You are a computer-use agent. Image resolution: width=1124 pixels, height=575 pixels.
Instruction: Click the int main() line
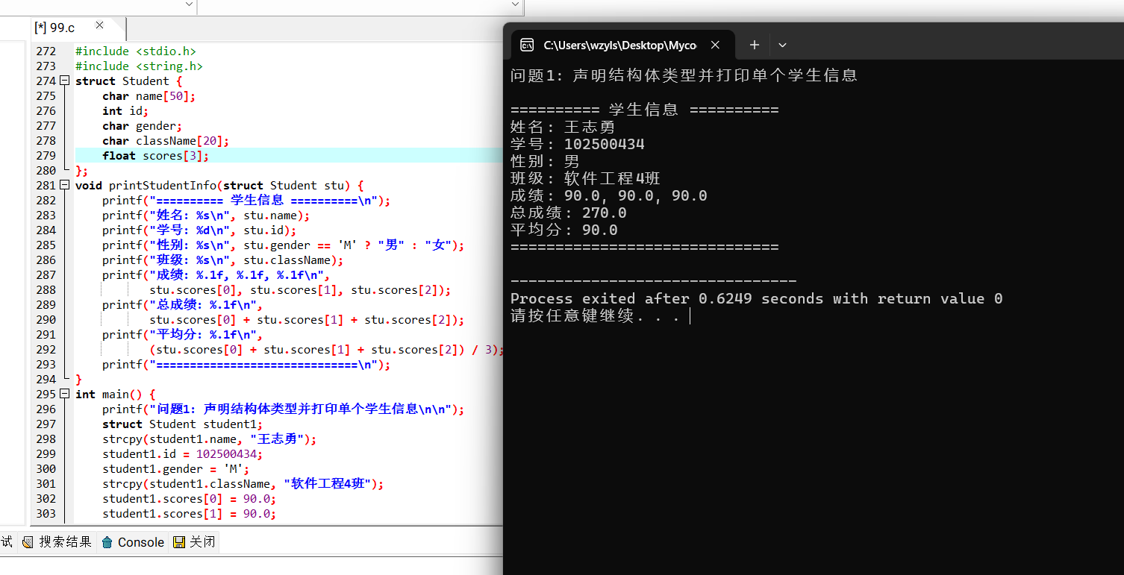coord(116,394)
